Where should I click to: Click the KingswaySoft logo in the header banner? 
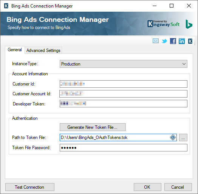163,24
